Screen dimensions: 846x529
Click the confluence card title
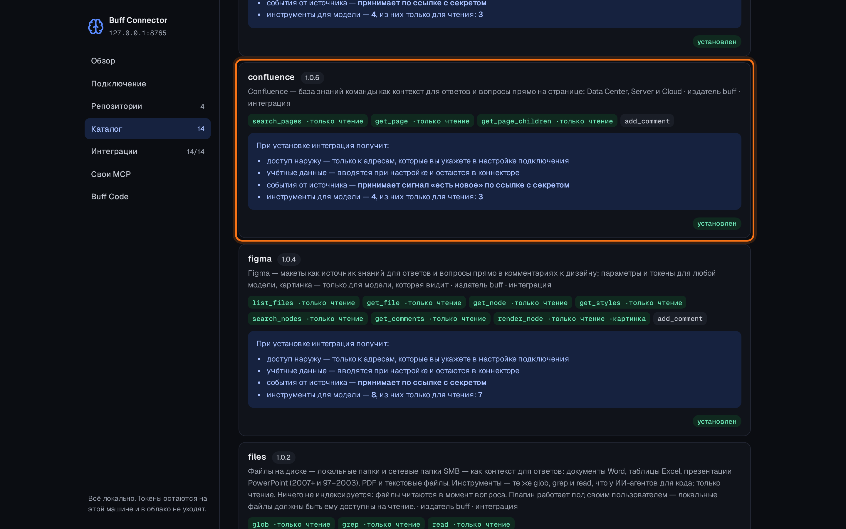coord(271,77)
